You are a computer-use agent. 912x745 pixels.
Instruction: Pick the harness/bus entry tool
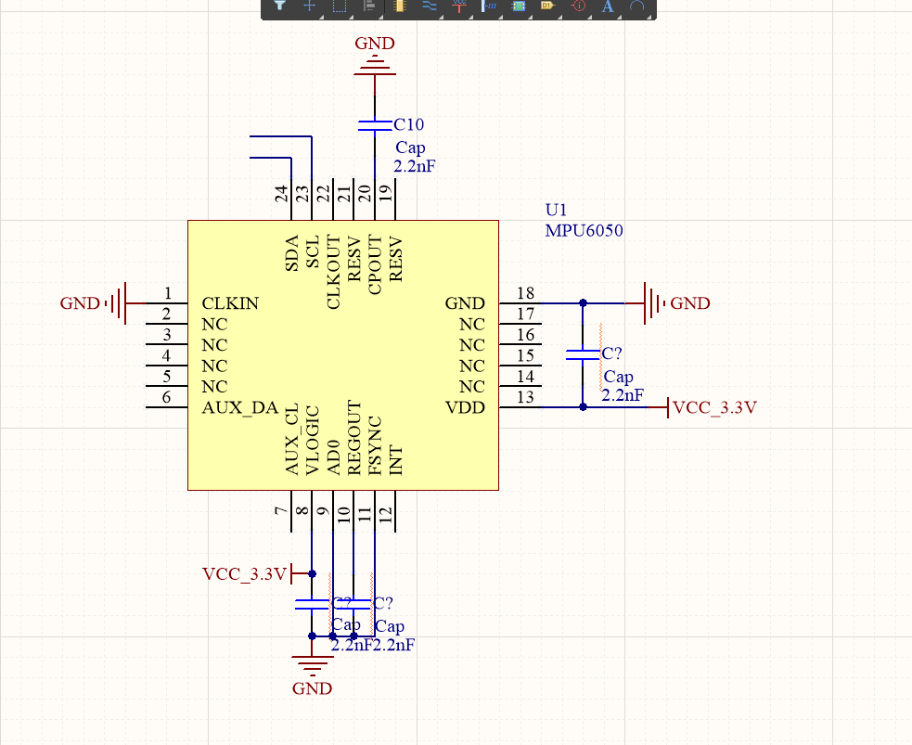[x=489, y=6]
